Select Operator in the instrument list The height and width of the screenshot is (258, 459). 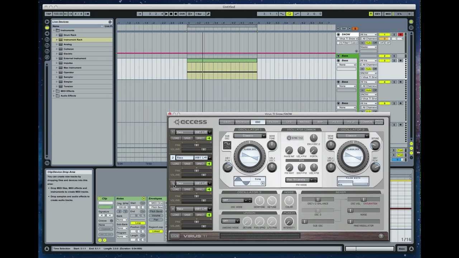click(68, 72)
